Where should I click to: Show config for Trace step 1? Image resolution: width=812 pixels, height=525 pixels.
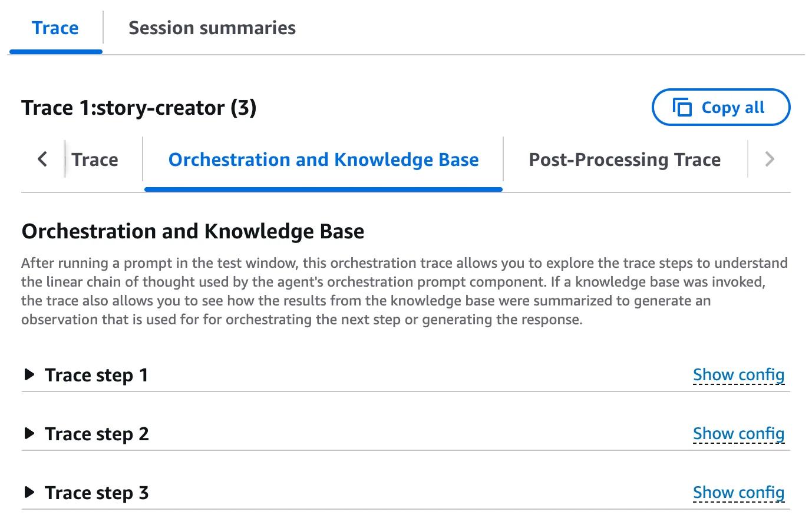[738, 374]
